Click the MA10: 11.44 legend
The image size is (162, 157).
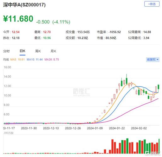[x=35, y=60]
